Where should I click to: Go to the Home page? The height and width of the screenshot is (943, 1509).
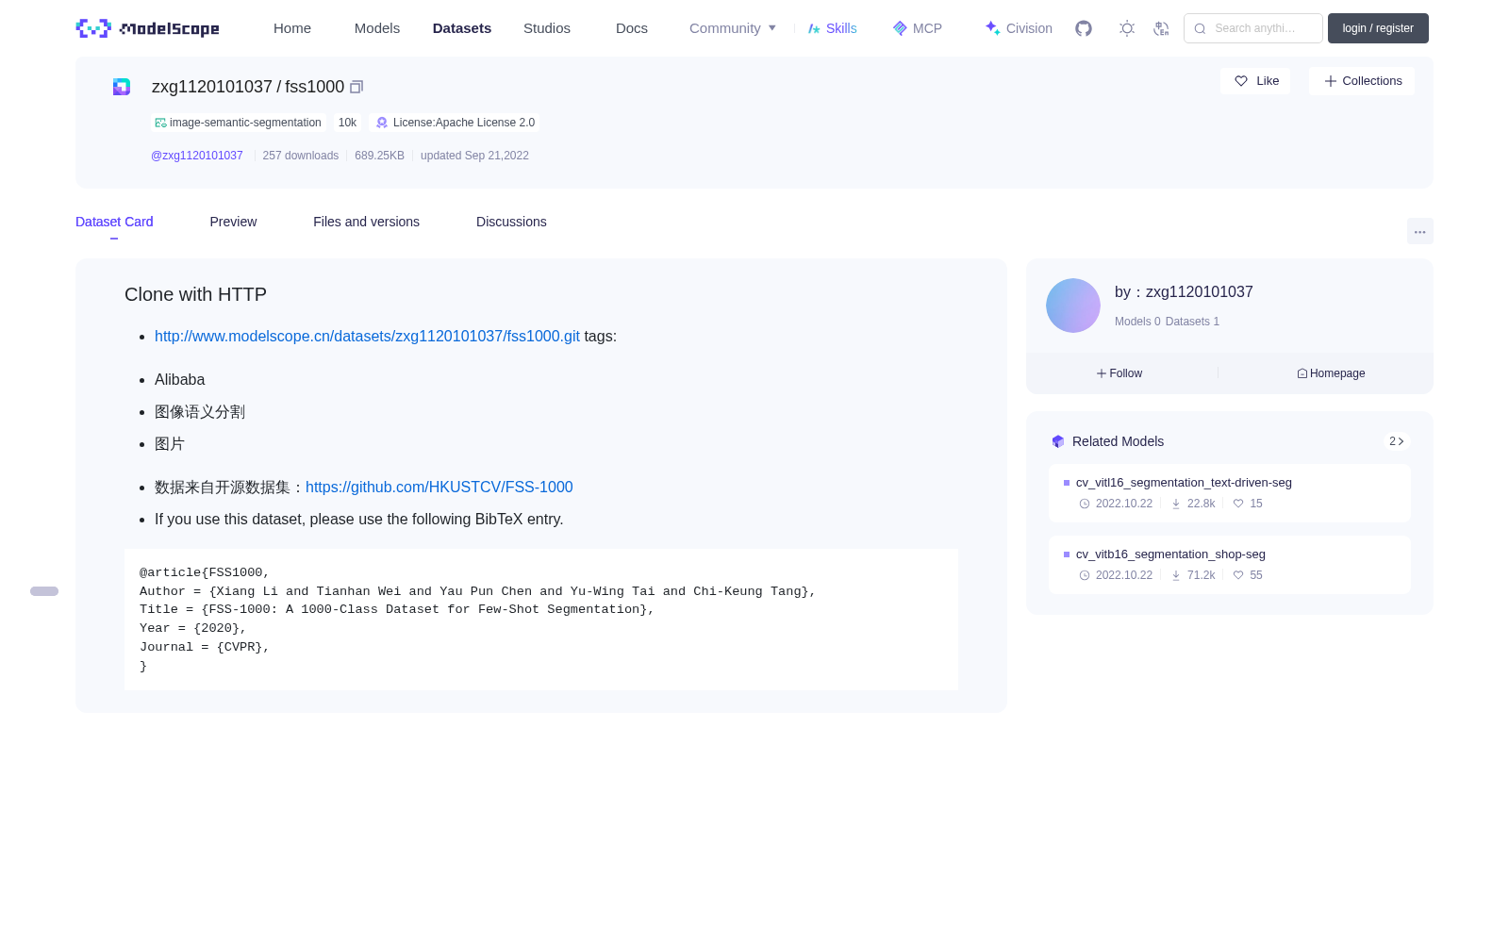(292, 28)
